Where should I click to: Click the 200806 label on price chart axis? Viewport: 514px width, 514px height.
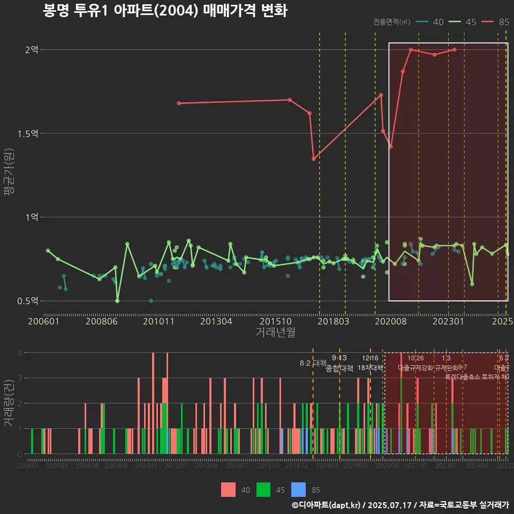pyautogui.click(x=102, y=322)
